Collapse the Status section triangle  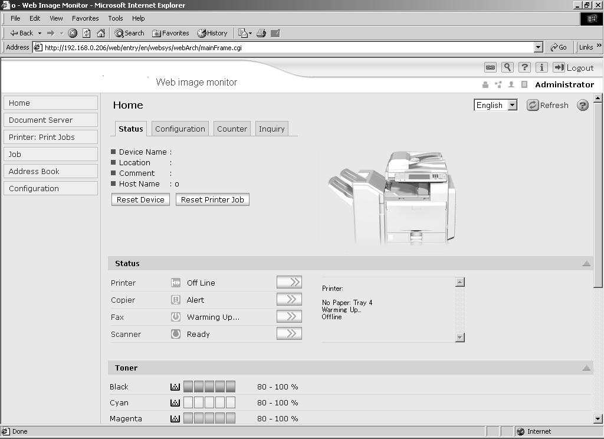(586, 263)
